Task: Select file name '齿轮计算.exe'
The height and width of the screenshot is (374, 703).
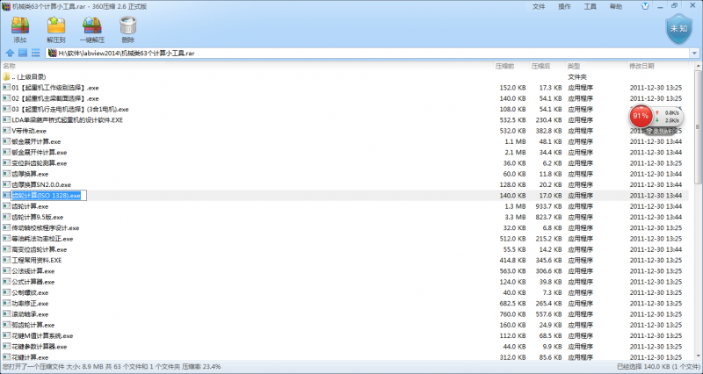Action: 30,206
